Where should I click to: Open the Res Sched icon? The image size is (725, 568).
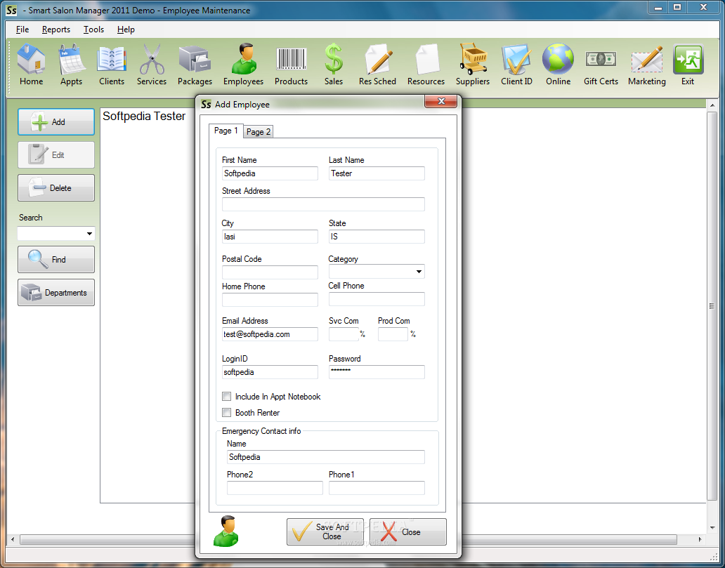[x=377, y=64]
